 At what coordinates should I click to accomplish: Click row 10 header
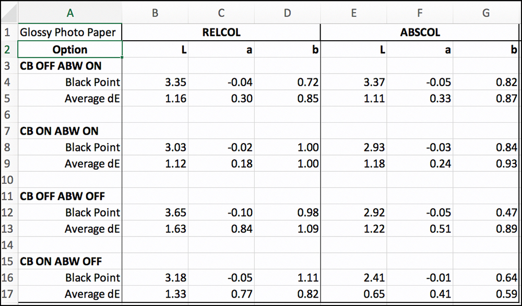coord(8,180)
